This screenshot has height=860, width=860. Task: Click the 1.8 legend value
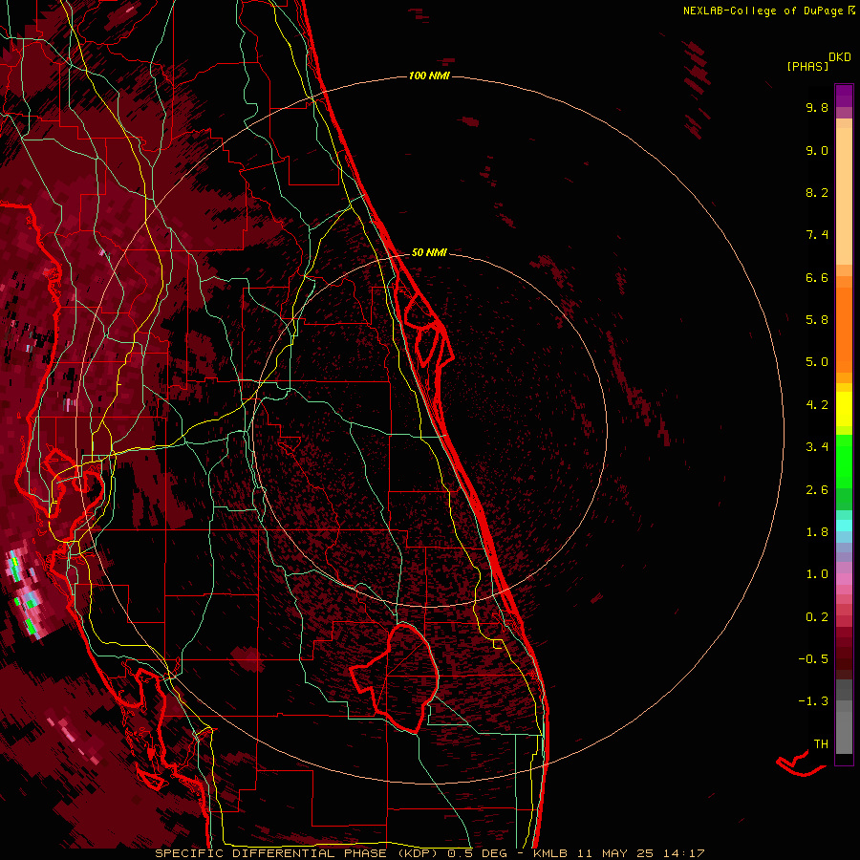[817, 532]
